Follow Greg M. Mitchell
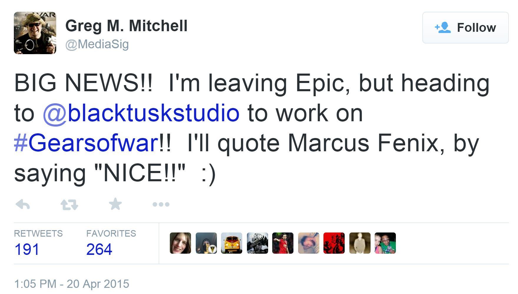Image resolution: width=518 pixels, height=294 pixels. point(465,28)
